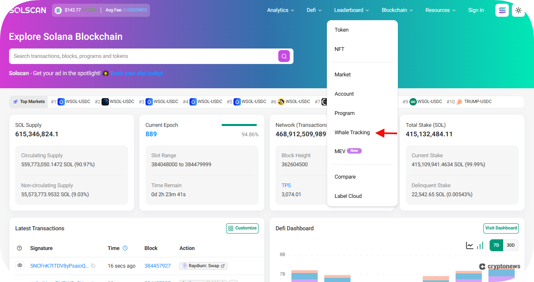Select Whale Tracking from Leaderboard menu
534x282 pixels.
point(352,133)
